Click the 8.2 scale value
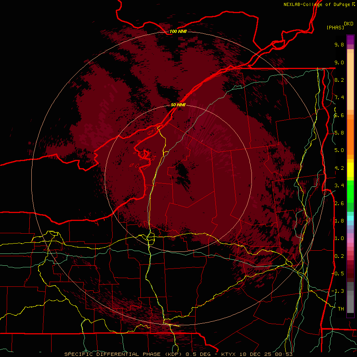The width and height of the screenshot is (357, 357). tap(339, 80)
